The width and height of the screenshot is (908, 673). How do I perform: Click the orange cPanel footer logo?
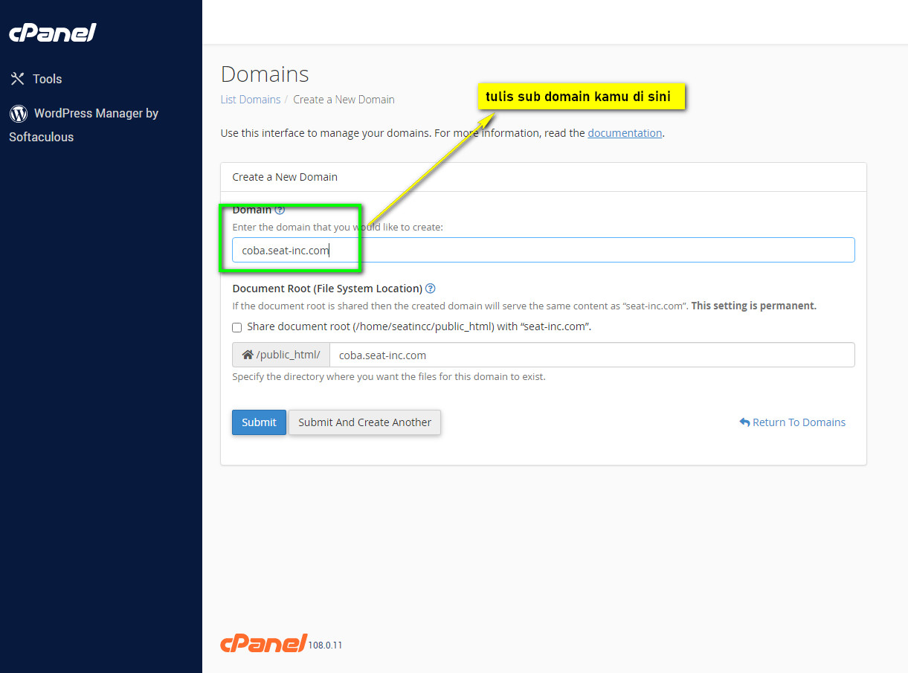pyautogui.click(x=263, y=643)
